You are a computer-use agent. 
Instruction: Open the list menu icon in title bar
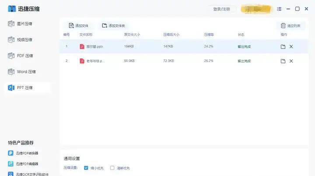coord(279,9)
